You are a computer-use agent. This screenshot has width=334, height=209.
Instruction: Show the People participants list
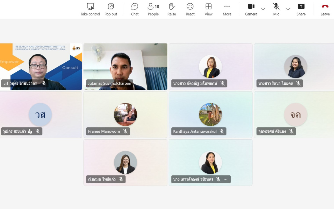point(153,7)
